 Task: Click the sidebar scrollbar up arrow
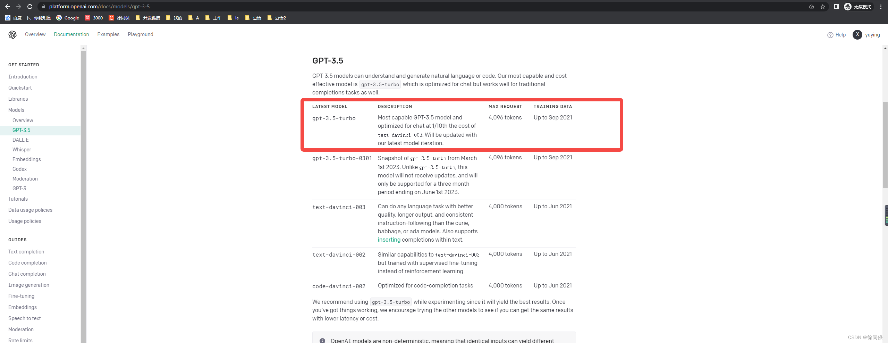[x=83, y=48]
